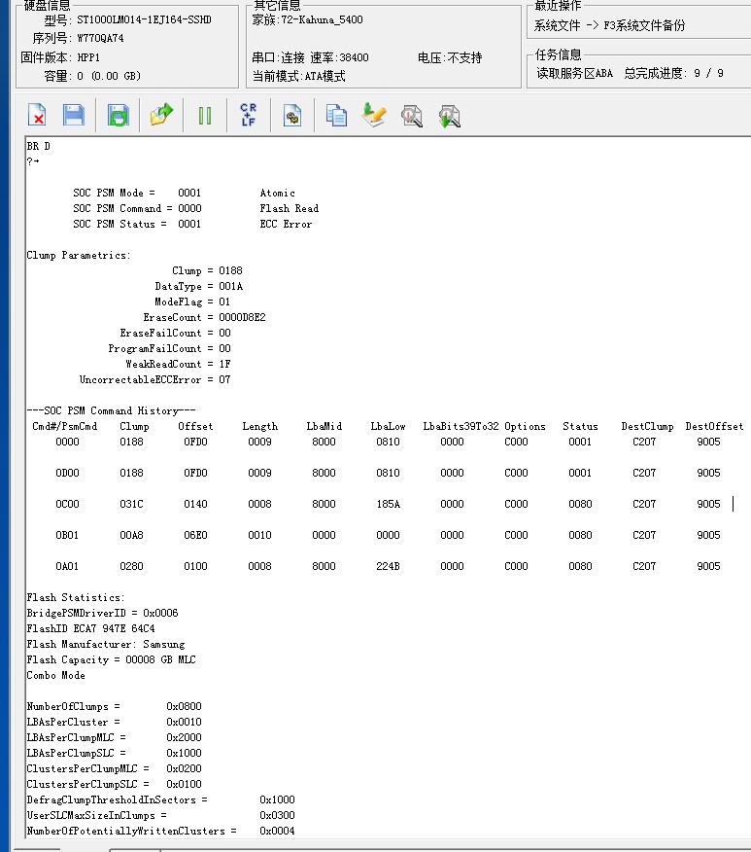Copy terminal text with the duplicate pages icon
The width and height of the screenshot is (751, 852).
click(336, 115)
